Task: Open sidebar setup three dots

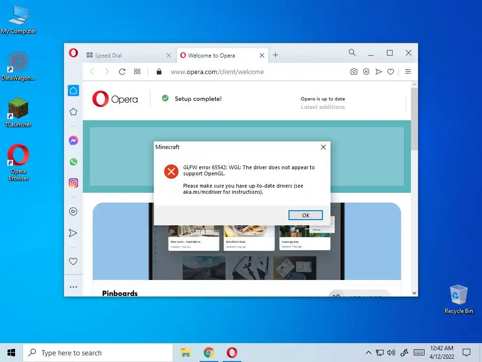Action: (x=73, y=287)
